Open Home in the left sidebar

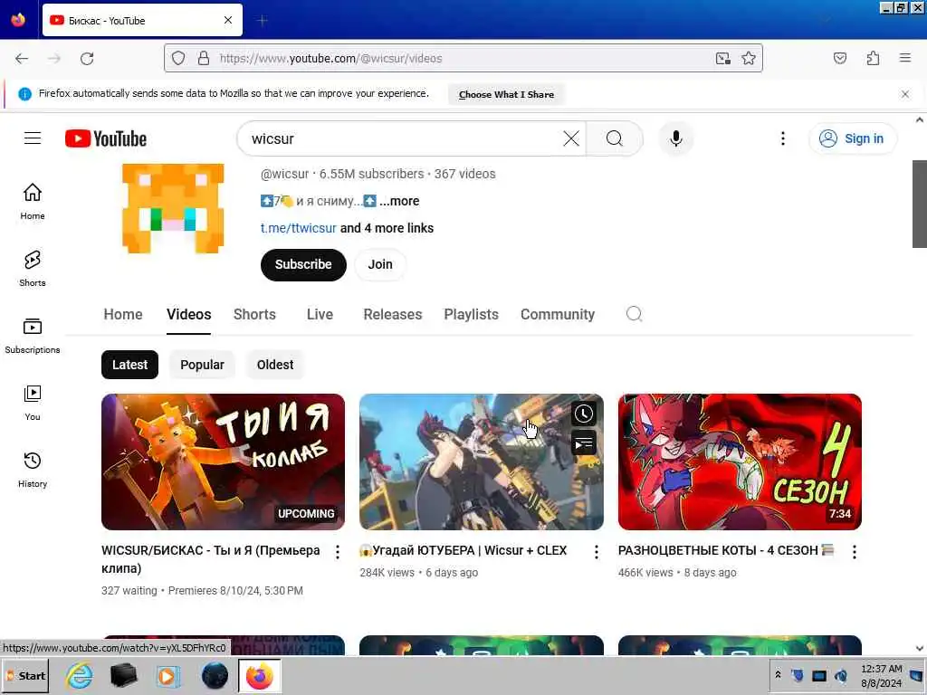pyautogui.click(x=33, y=202)
